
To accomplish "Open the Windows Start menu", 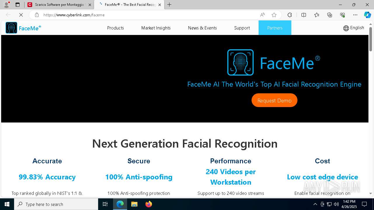I will tap(7, 204).
